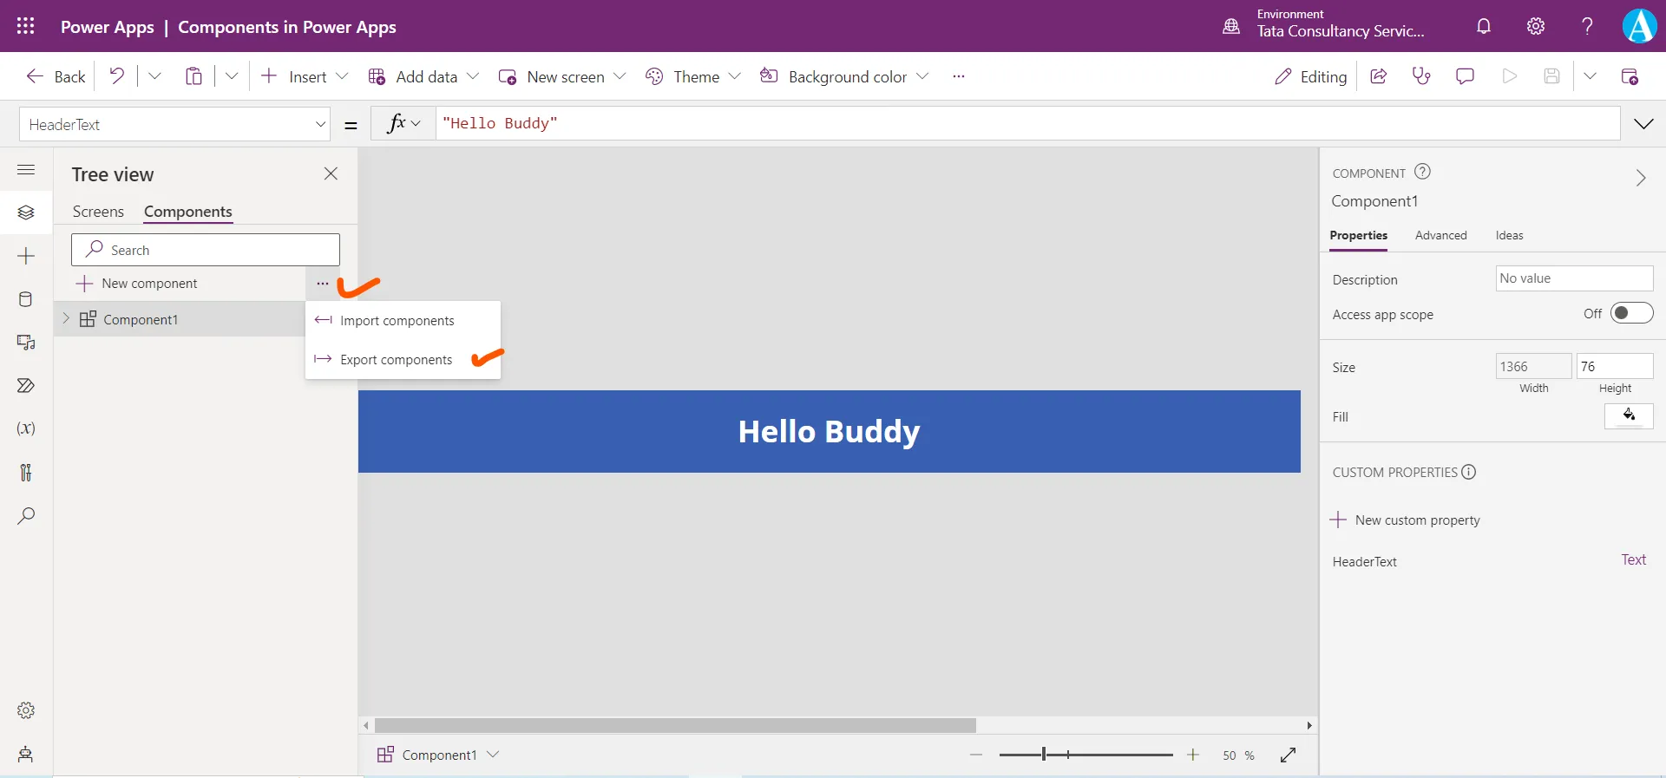Expand the Component1 tree node

[66, 319]
